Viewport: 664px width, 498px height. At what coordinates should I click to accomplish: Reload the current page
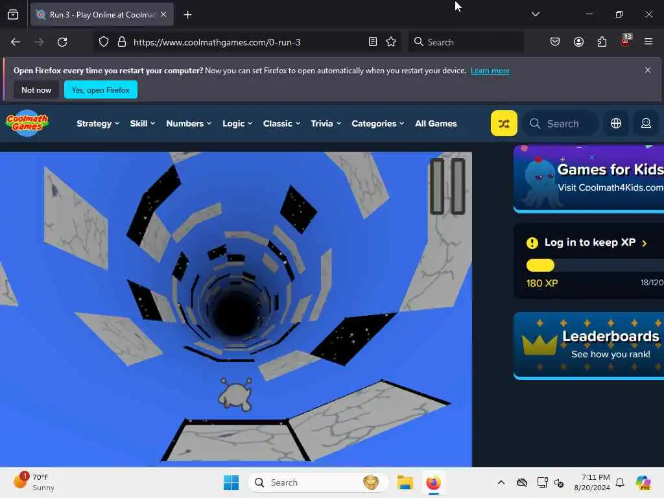click(x=62, y=42)
